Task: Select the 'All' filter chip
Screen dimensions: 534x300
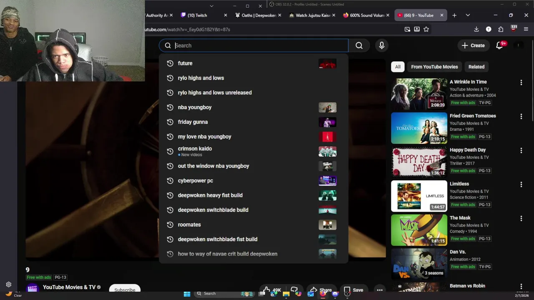Action: 398,67
